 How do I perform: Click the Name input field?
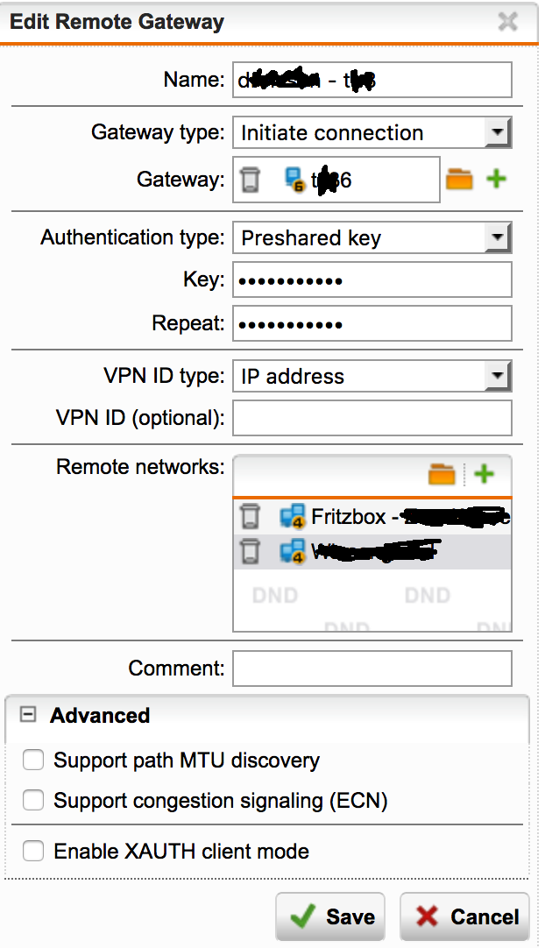click(372, 81)
